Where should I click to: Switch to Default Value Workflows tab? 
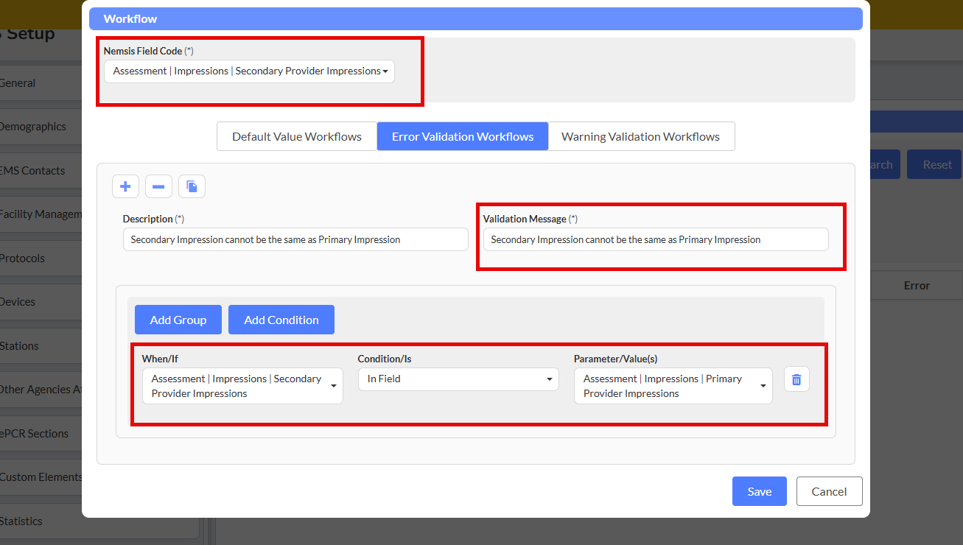coord(297,136)
